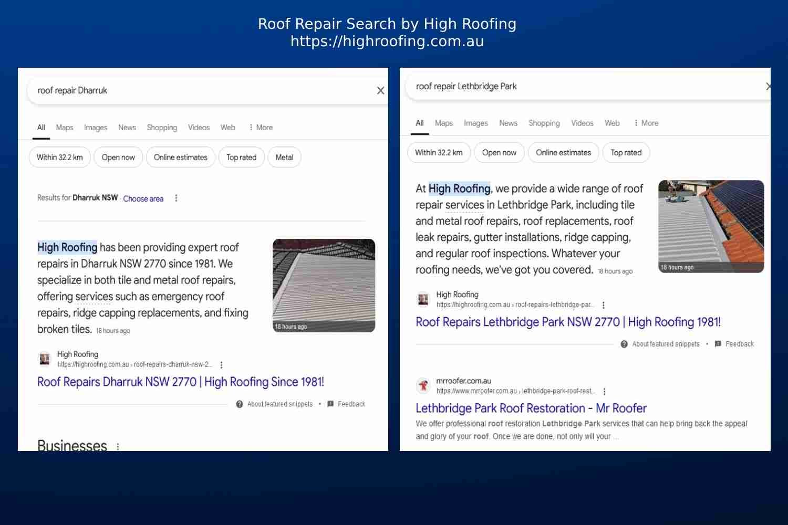
Task: Click 'https://highroofing.com.au' header text
Action: pos(387,41)
